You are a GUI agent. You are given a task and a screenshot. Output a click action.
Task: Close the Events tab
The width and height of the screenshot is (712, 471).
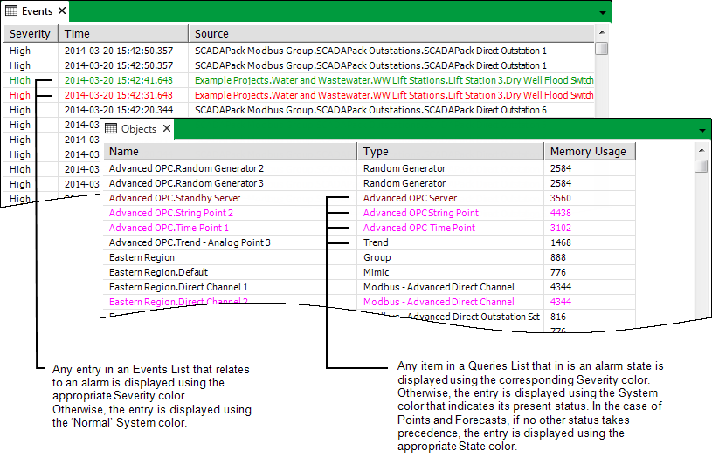coord(61,12)
